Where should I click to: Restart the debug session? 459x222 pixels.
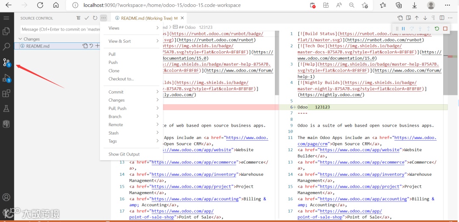pyautogui.click(x=437, y=28)
